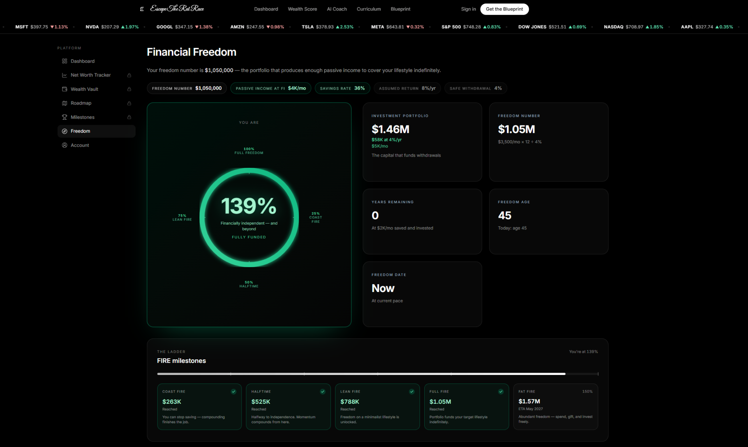Click the Roadmap map icon
Viewport: 748px width, 447px height.
[65, 103]
